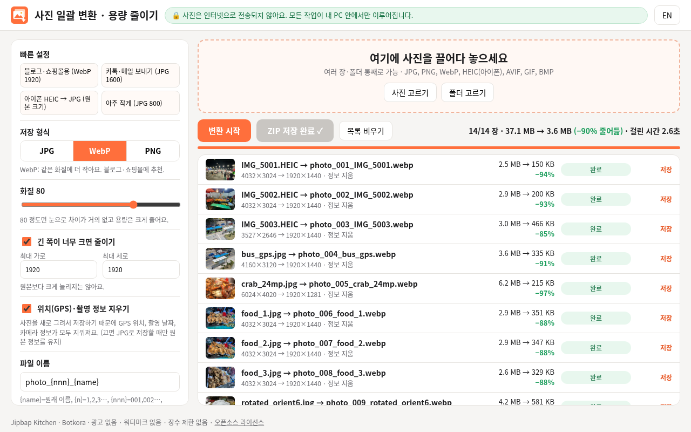The width and height of the screenshot is (691, 432).
Task: Click the 사진 고르기 button
Action: pos(410,92)
